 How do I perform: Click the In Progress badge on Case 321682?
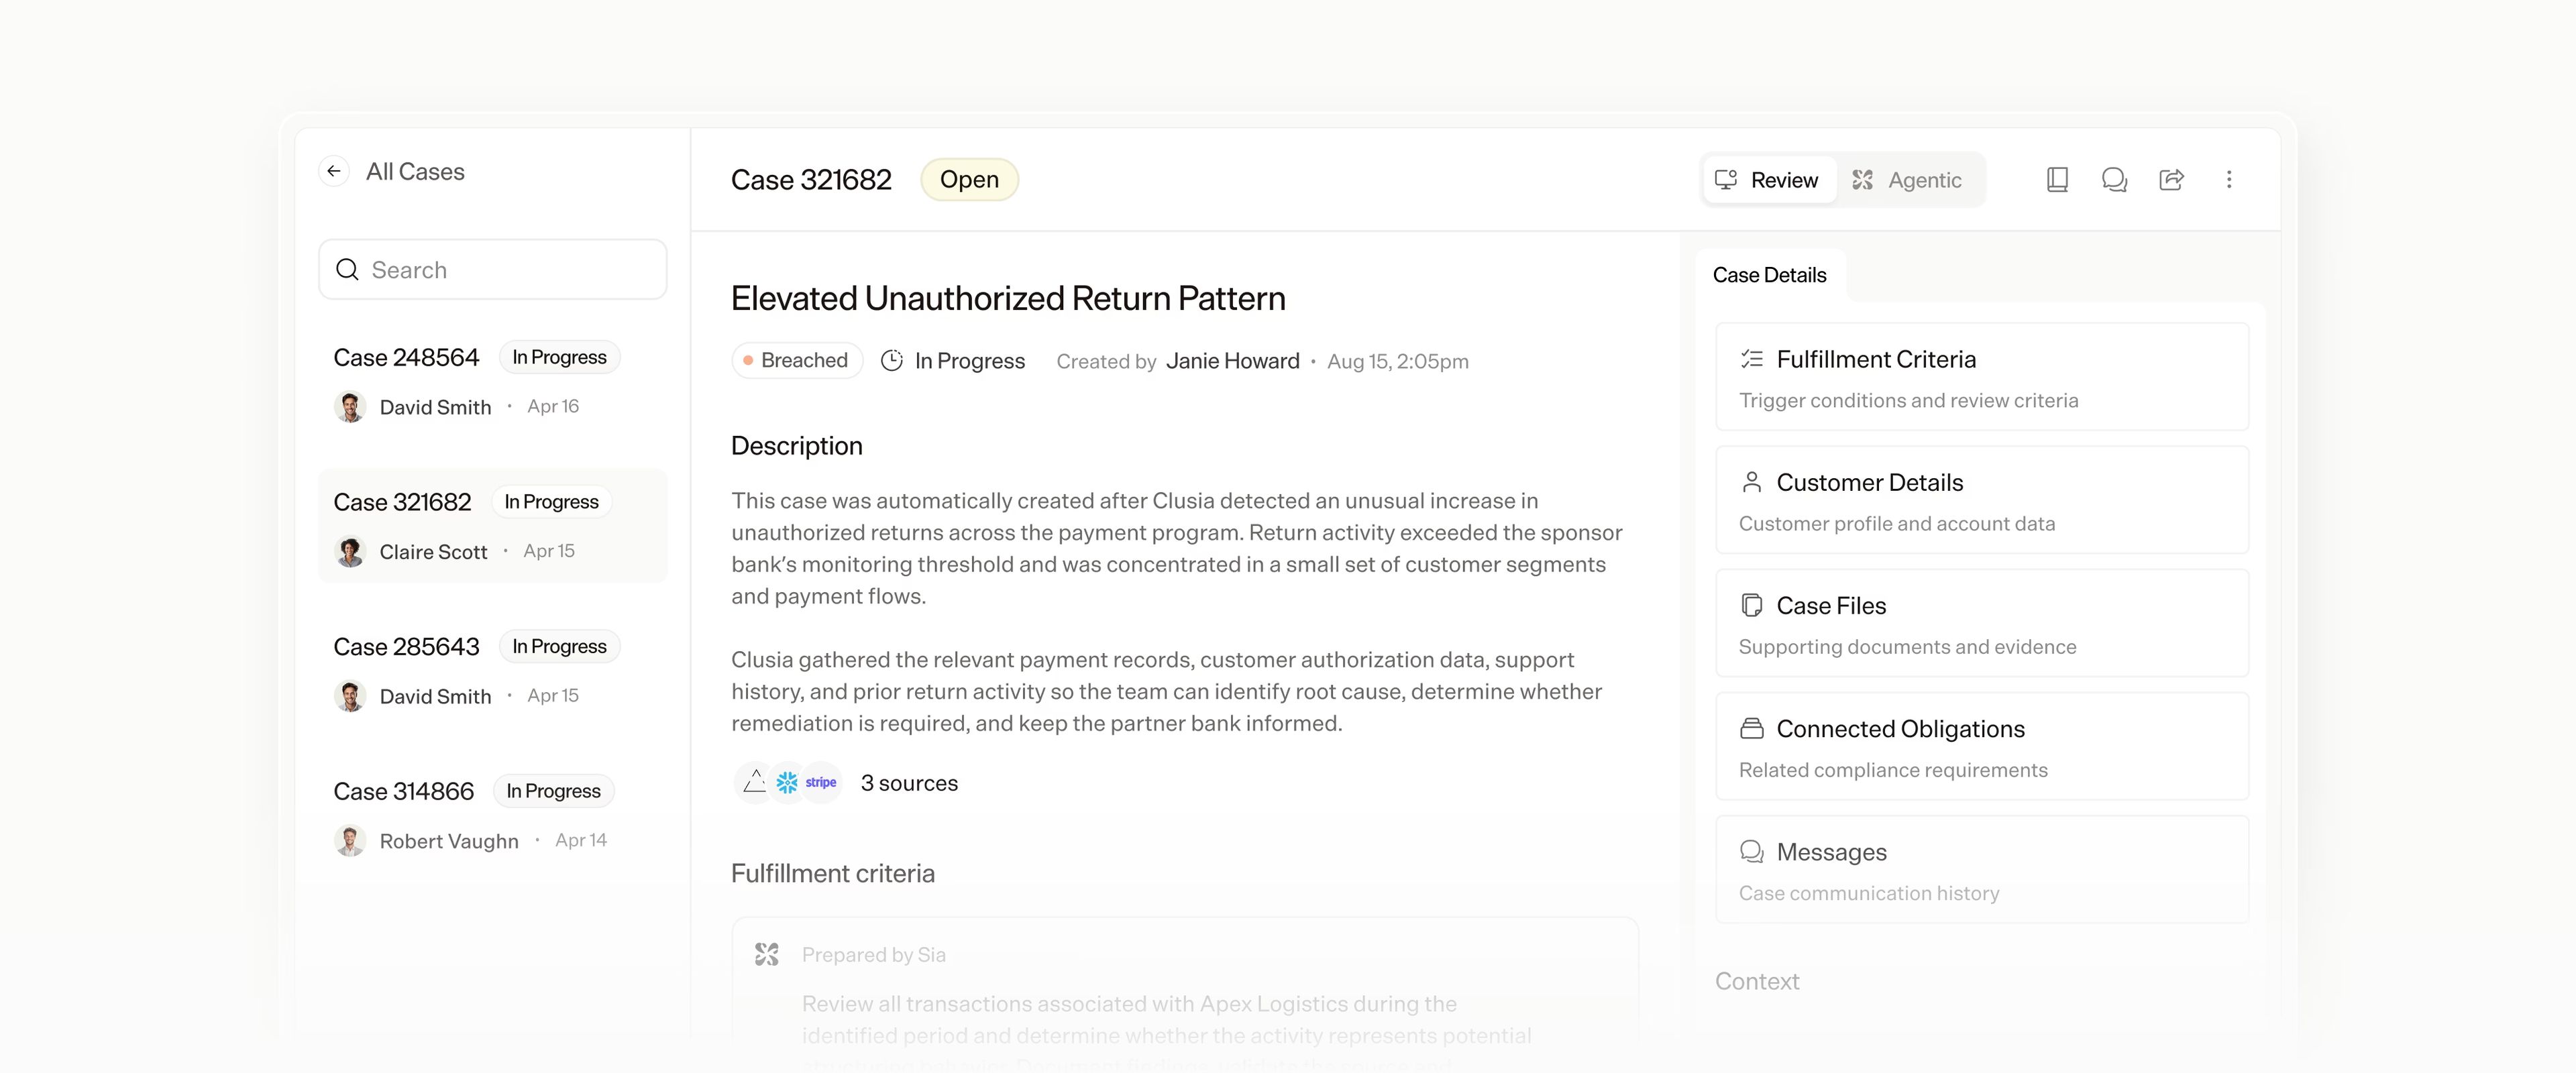point(551,502)
